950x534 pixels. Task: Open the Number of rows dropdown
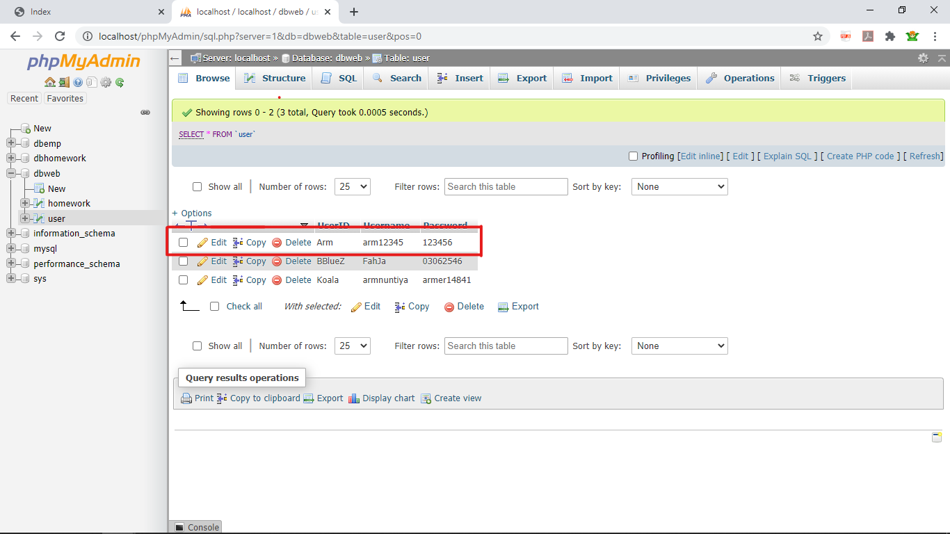[x=352, y=186]
